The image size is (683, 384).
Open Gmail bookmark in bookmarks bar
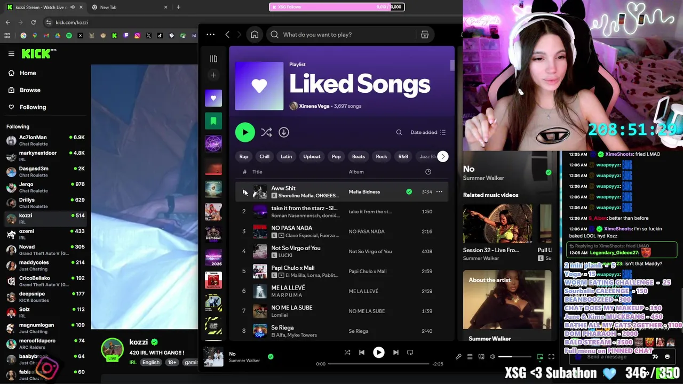[x=46, y=36]
